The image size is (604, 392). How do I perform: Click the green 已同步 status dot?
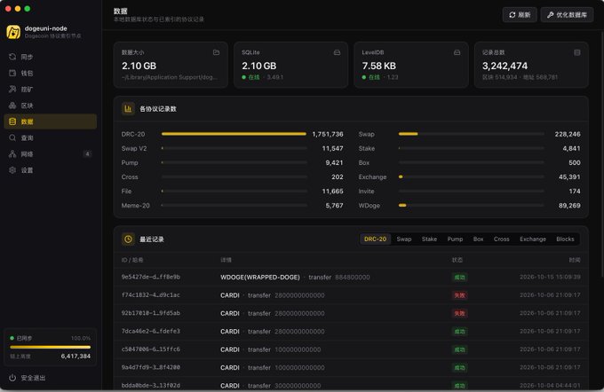(12, 338)
